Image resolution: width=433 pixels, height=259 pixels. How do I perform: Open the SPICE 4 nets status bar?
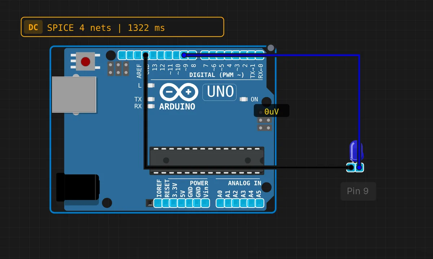[123, 27]
